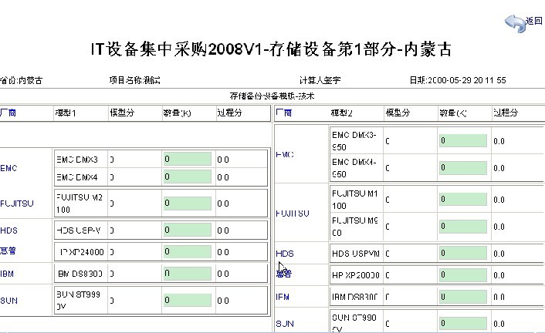The height and width of the screenshot is (333, 545).
Task: Click the 惠普 vendor link in 模型2 table
Action: tap(283, 274)
